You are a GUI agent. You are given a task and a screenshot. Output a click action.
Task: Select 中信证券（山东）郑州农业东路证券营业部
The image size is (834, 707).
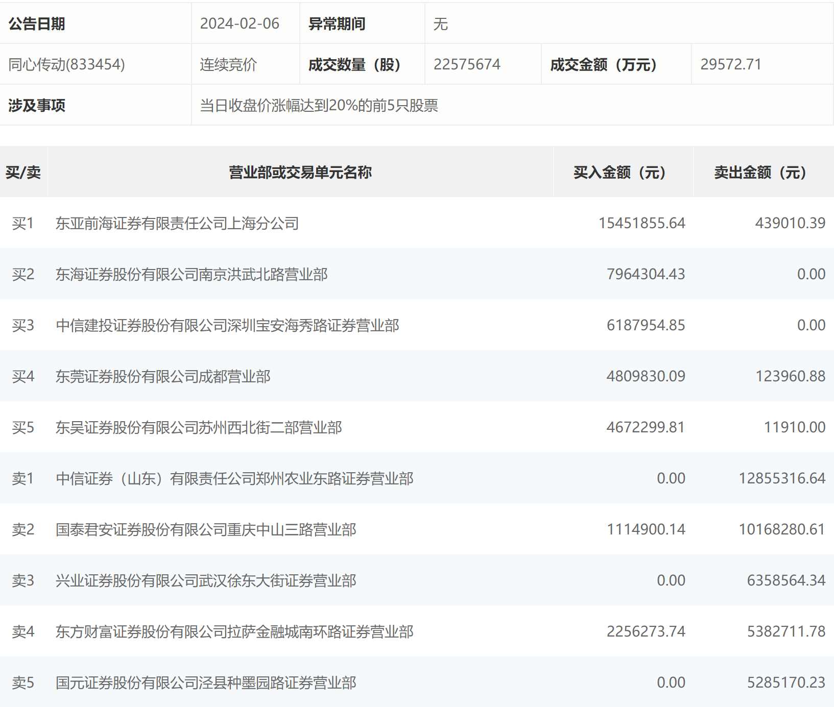[234, 478]
